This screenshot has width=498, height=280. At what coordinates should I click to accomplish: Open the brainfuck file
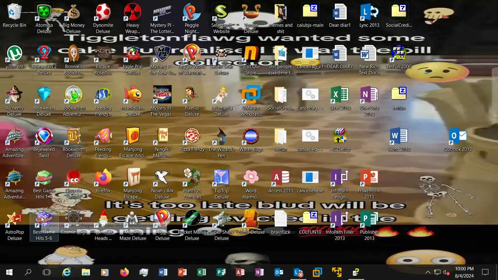pos(280,222)
